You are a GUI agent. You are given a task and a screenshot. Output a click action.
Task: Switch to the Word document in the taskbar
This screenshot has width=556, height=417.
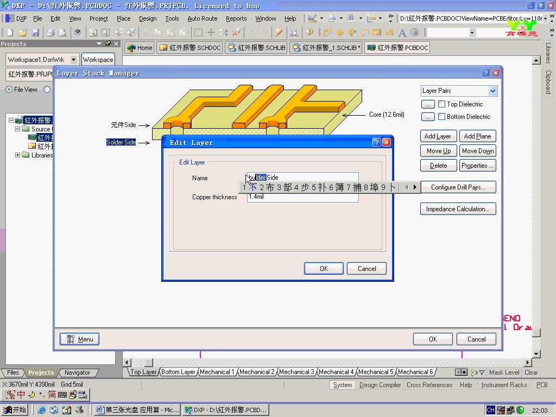(x=137, y=410)
